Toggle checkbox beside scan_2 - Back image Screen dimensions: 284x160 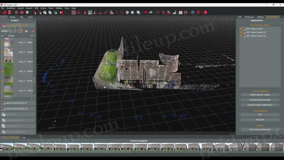[2, 62]
